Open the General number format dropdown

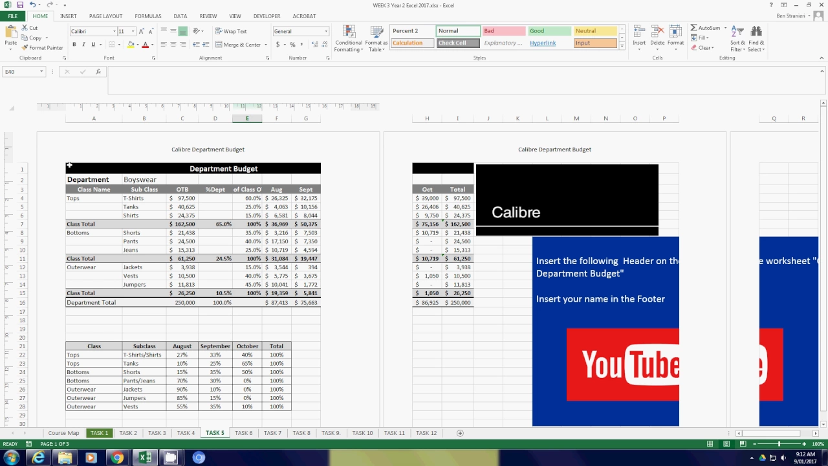click(x=326, y=31)
